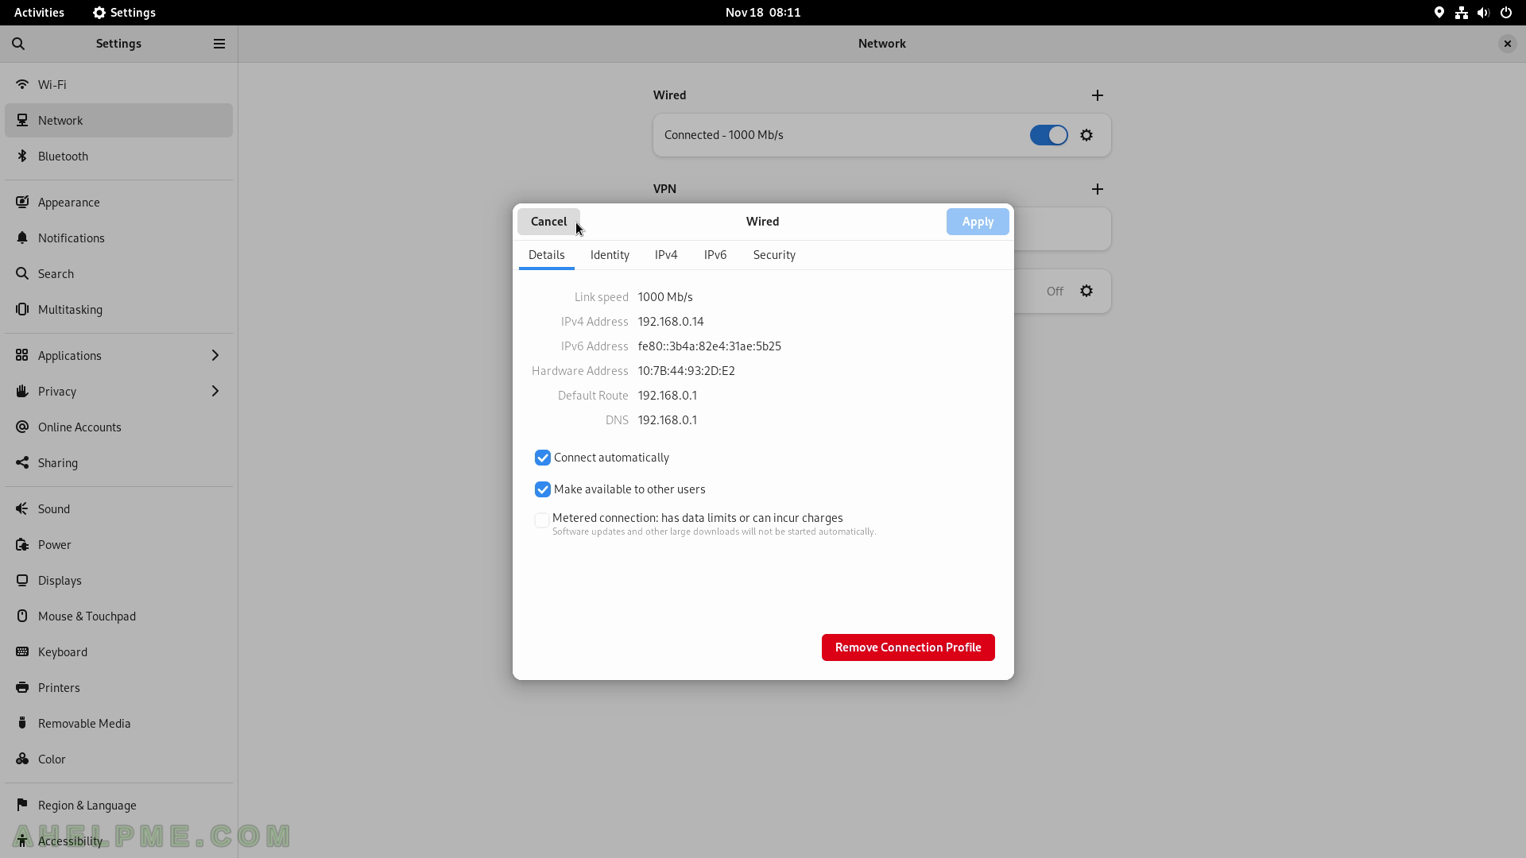Image resolution: width=1526 pixels, height=858 pixels.
Task: Click IPv6 address fe80::3b4a:82e4:31ae:5b25
Action: click(x=710, y=346)
